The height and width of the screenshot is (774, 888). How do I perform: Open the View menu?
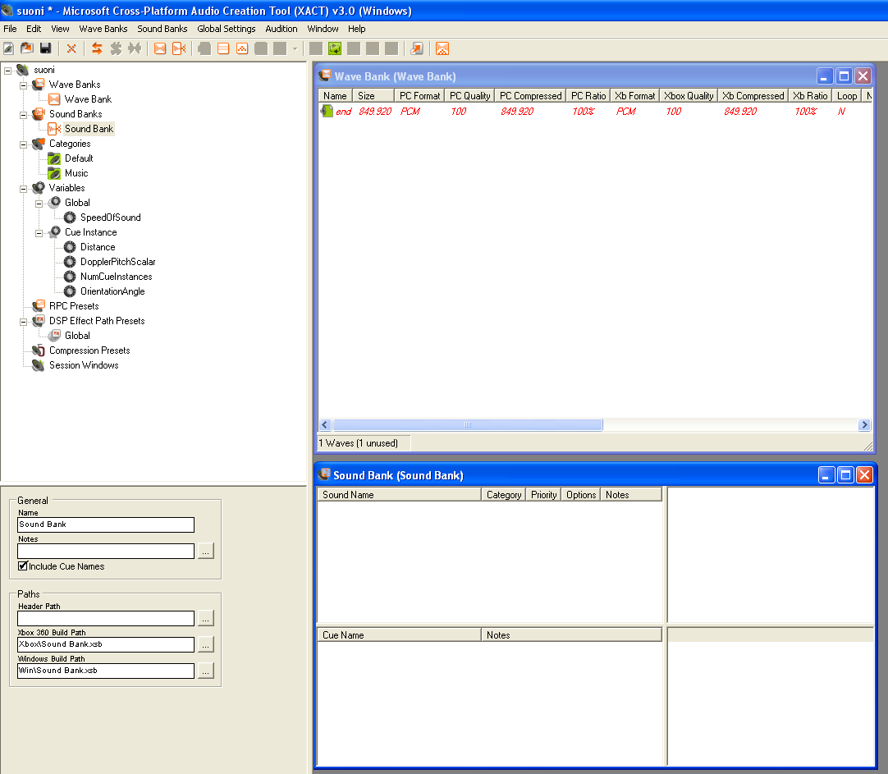coord(60,29)
